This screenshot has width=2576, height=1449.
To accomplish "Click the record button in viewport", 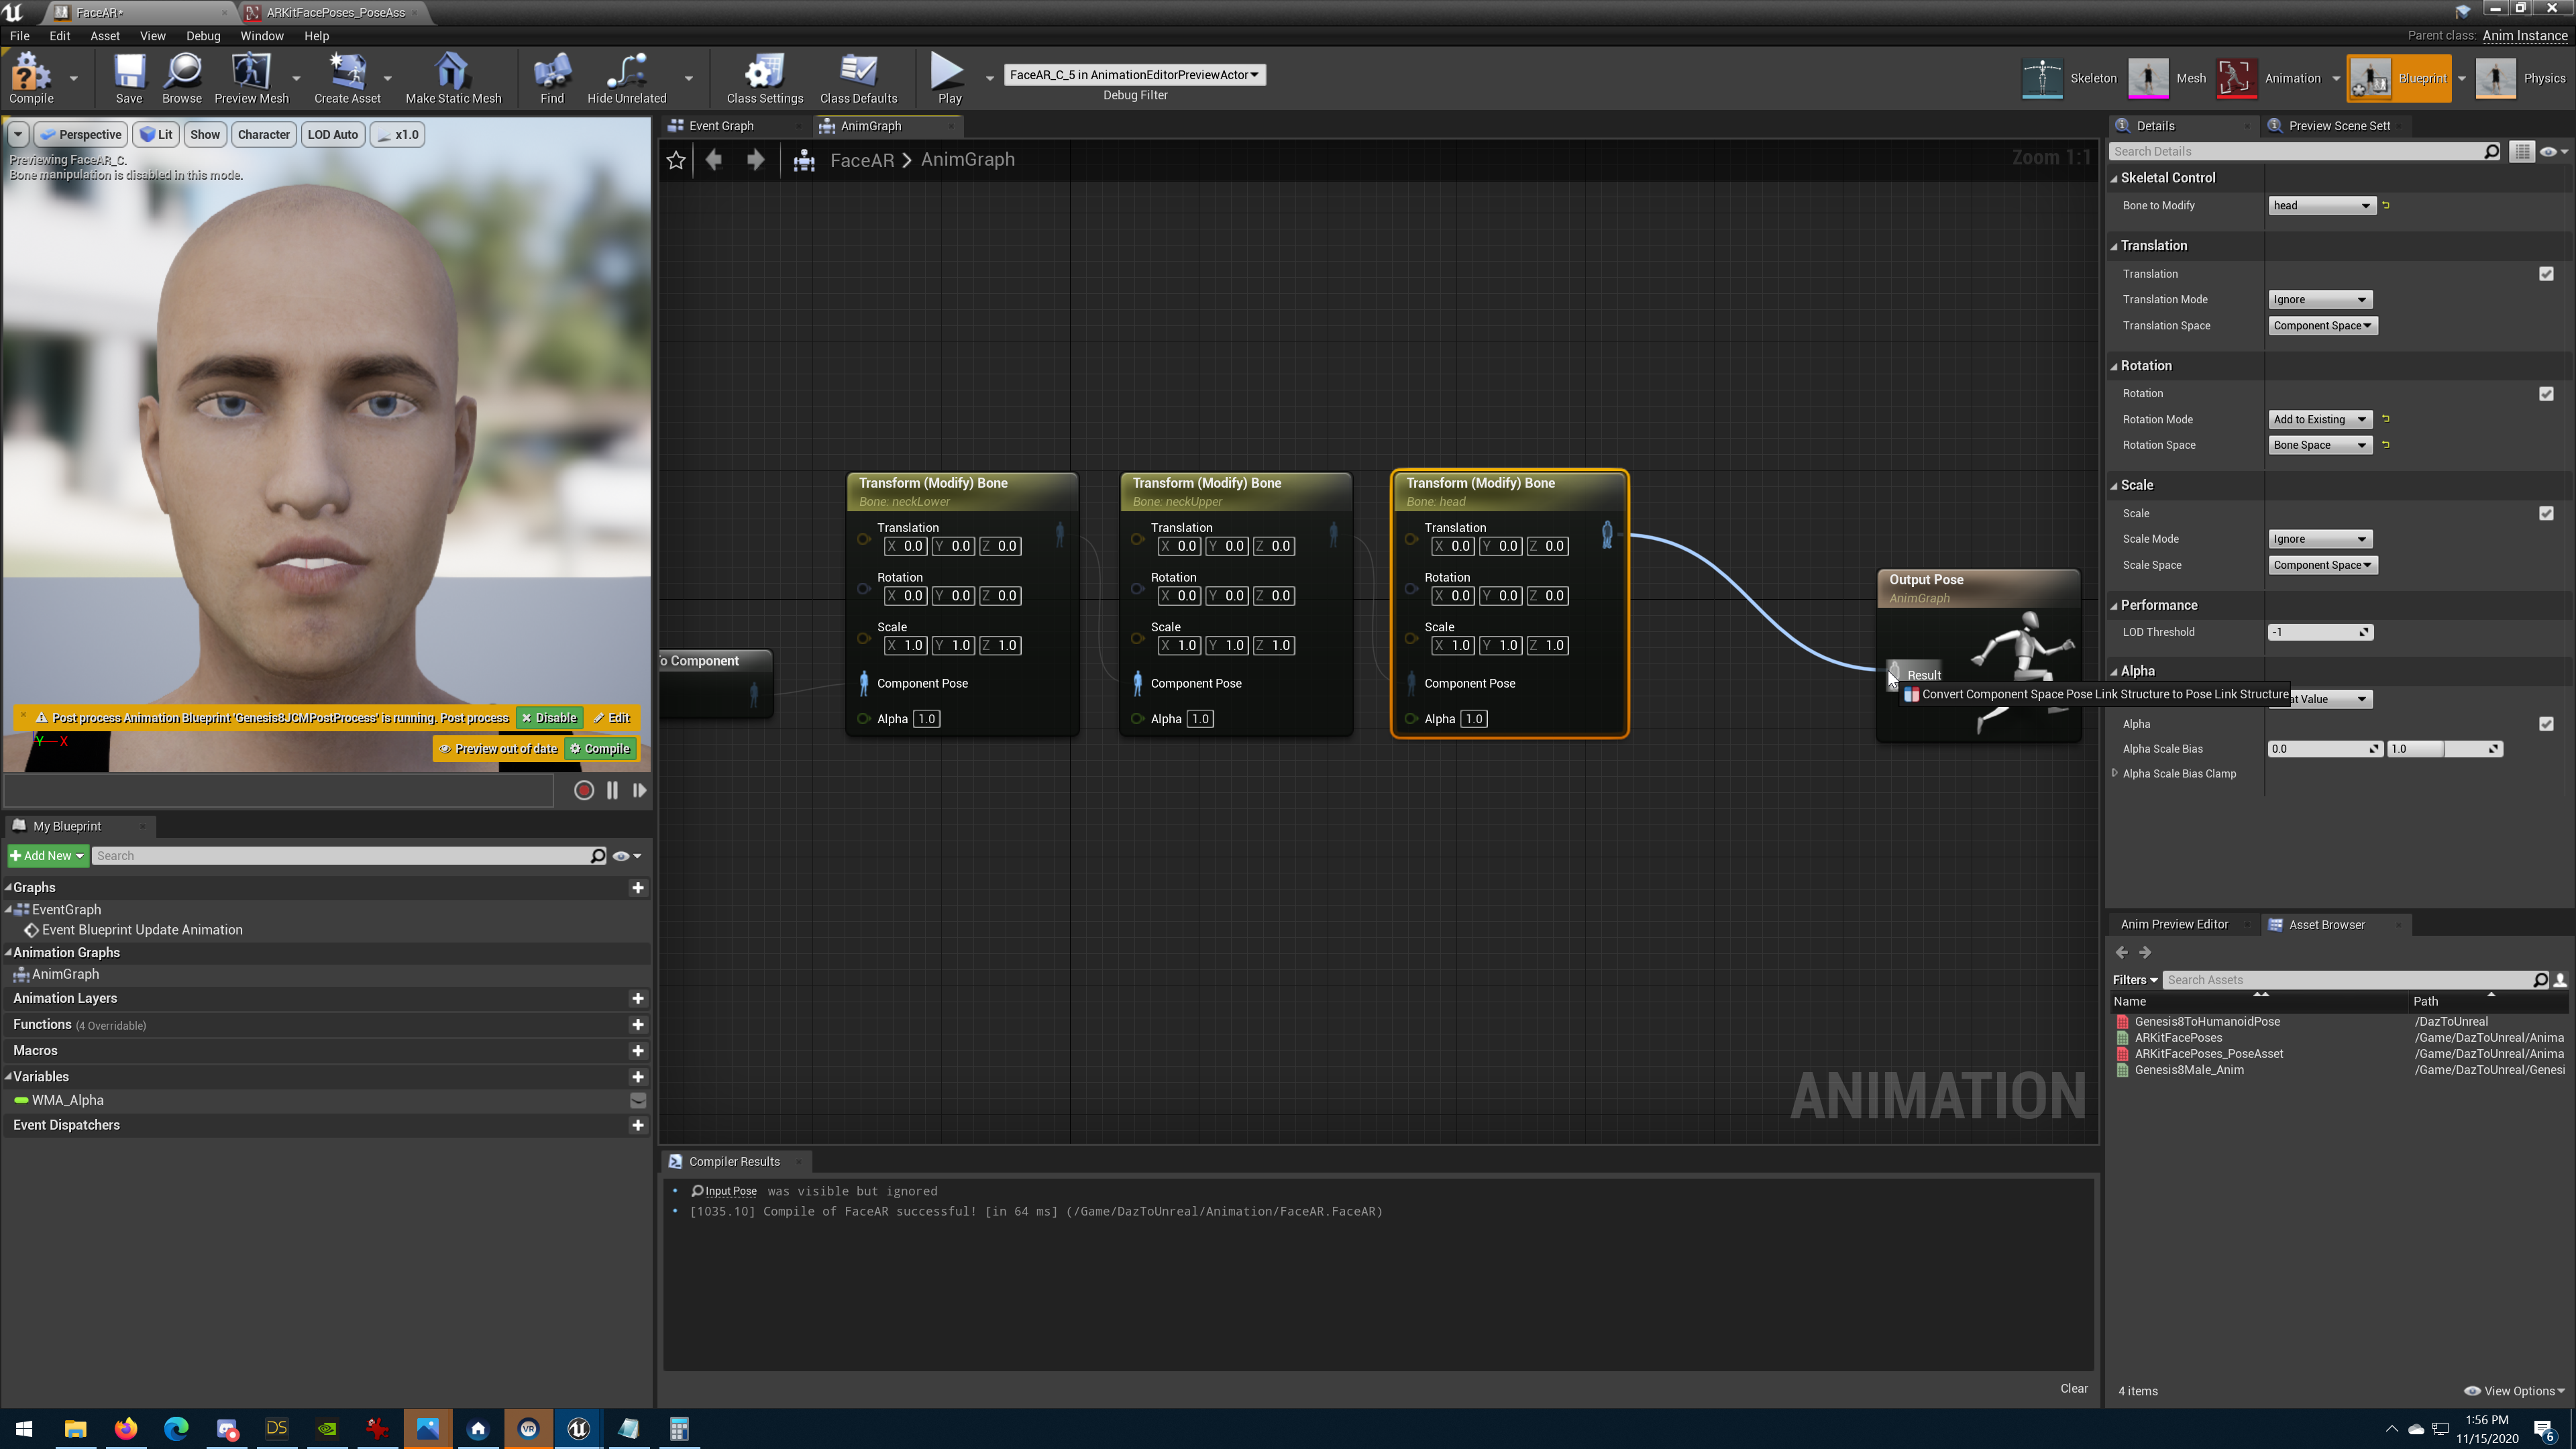I will 584,790.
